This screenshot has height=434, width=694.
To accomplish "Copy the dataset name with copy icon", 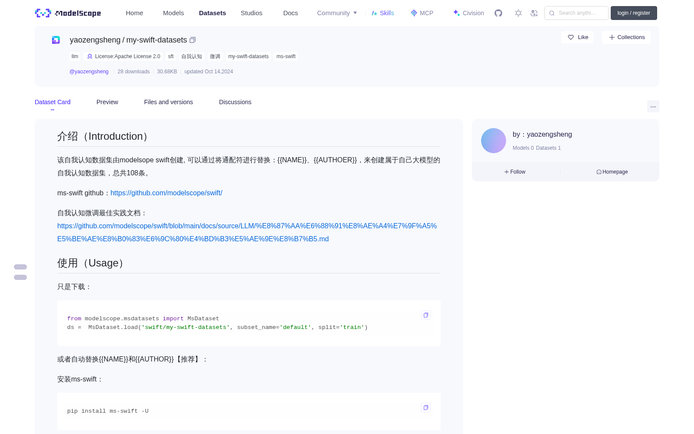I will coord(193,40).
